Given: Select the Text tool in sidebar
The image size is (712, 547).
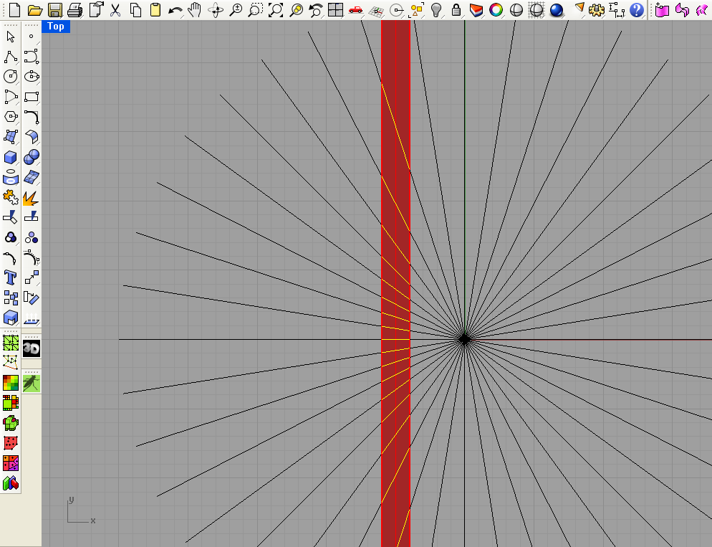Looking at the screenshot, I should point(10,277).
